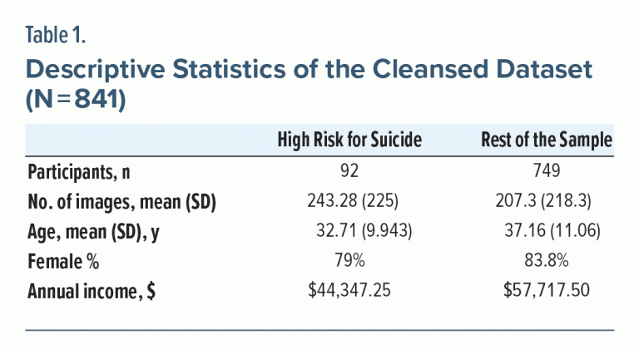Screen dimensions: 639x349
Task: Click the value 749 for participants
Action: pyautogui.click(x=547, y=172)
